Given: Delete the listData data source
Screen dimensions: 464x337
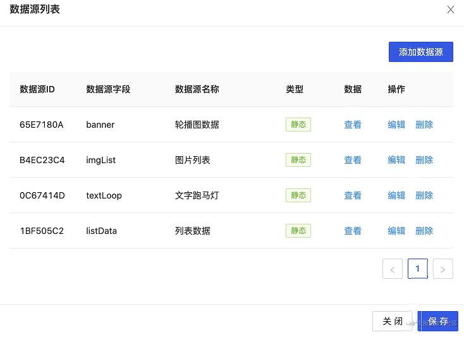Looking at the screenshot, I should coord(424,231).
